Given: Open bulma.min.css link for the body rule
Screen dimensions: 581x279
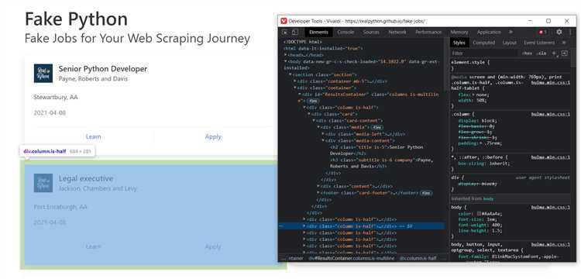Looking at the screenshot, I should click(551, 208).
